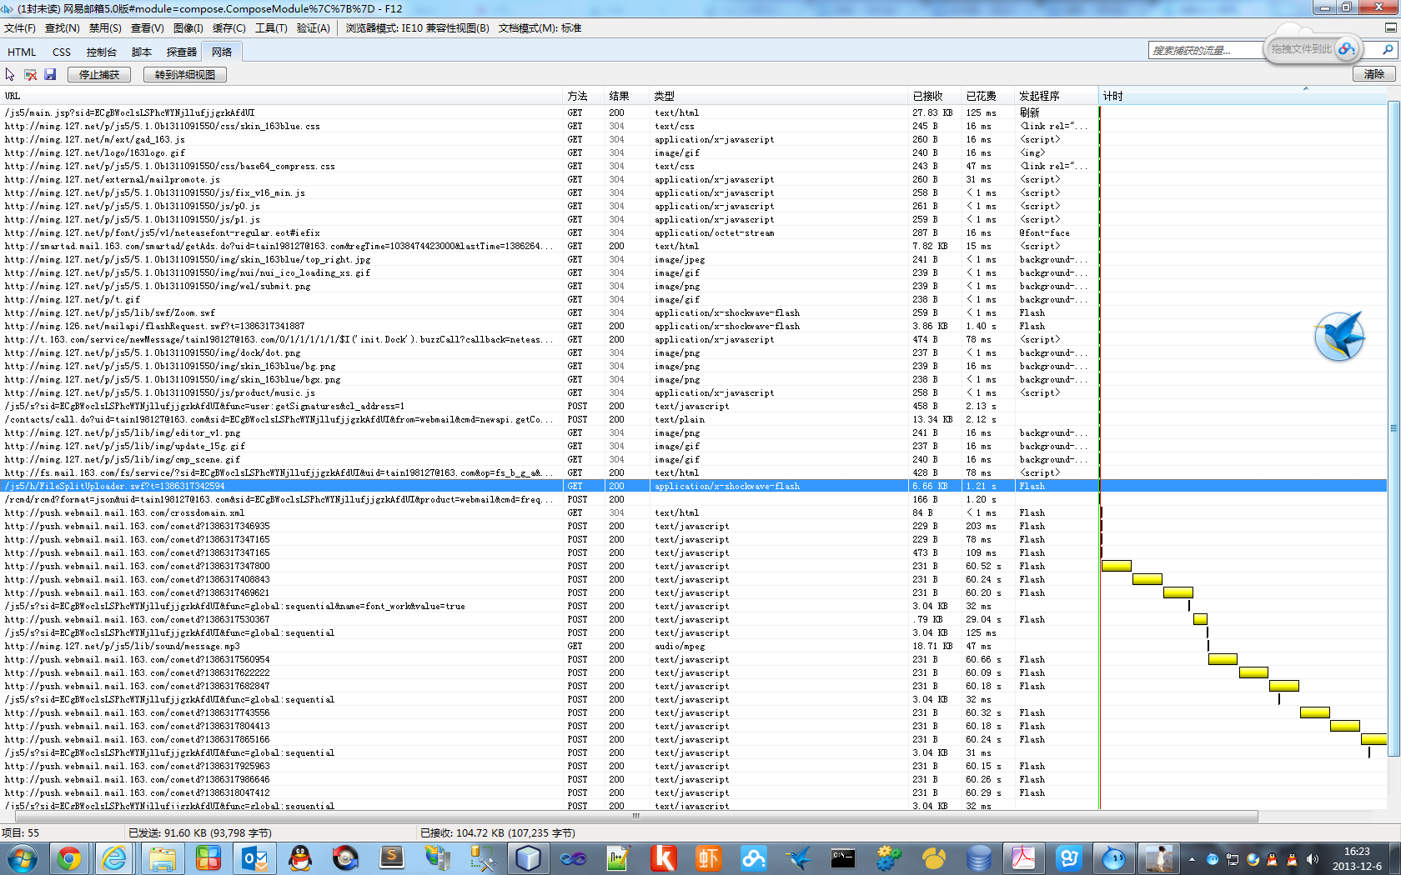Open Adobe Reader from the taskbar

click(1023, 857)
